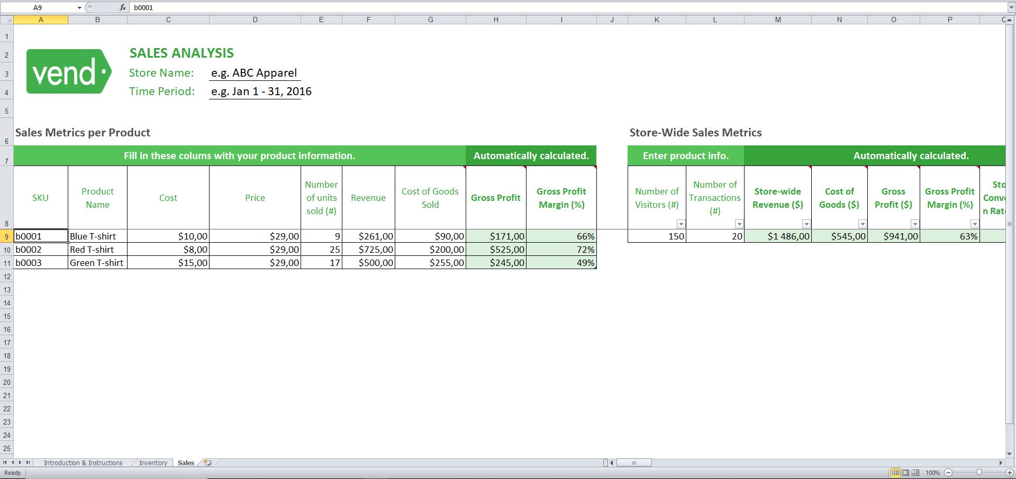Screen dimensions: 1016x479
Task: Switch to Page Layout view icon
Action: point(905,473)
